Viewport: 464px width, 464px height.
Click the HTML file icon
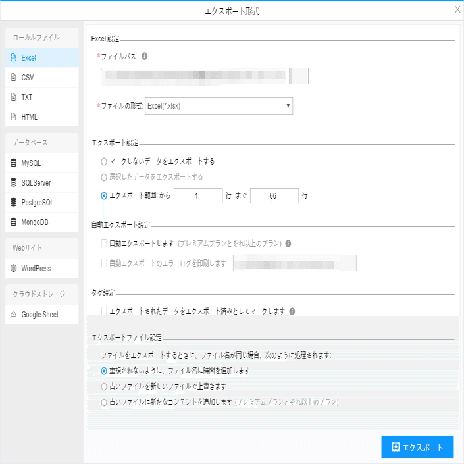(x=13, y=117)
